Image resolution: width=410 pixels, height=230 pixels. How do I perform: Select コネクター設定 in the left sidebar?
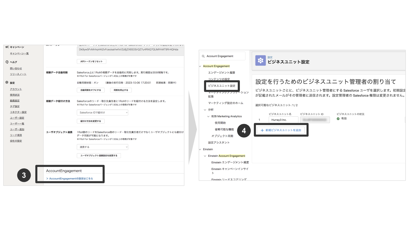18,112
